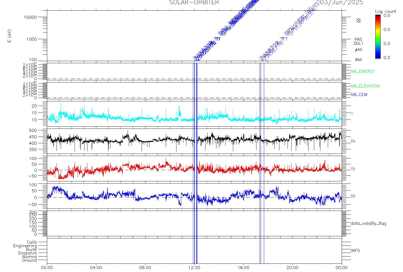Click the 03/Jun/2025 date label
This screenshot has width=403, height=272.
(341, 2)
